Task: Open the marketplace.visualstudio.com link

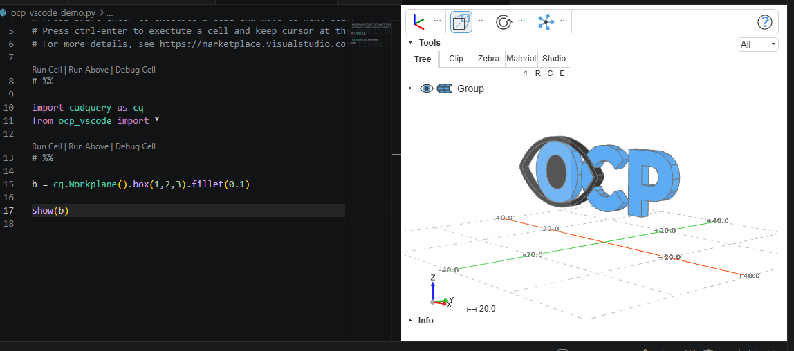Action: 252,44
